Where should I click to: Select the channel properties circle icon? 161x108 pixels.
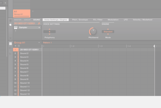(11, 21)
